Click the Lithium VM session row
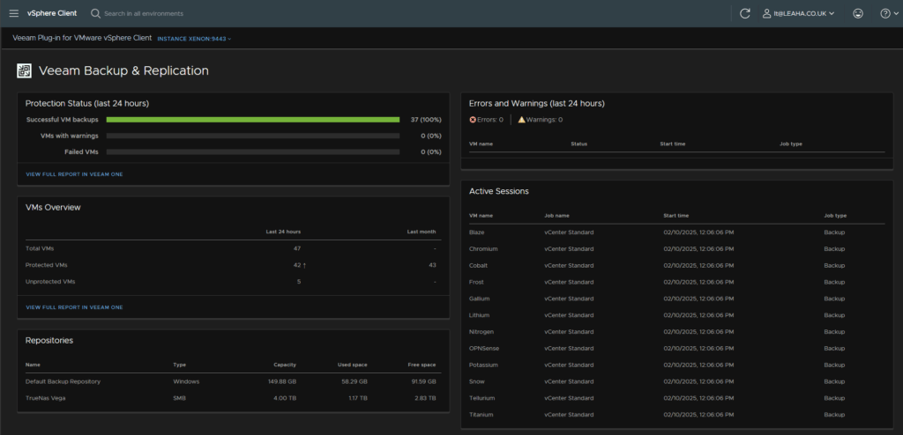This screenshot has width=903, height=435. pos(676,315)
